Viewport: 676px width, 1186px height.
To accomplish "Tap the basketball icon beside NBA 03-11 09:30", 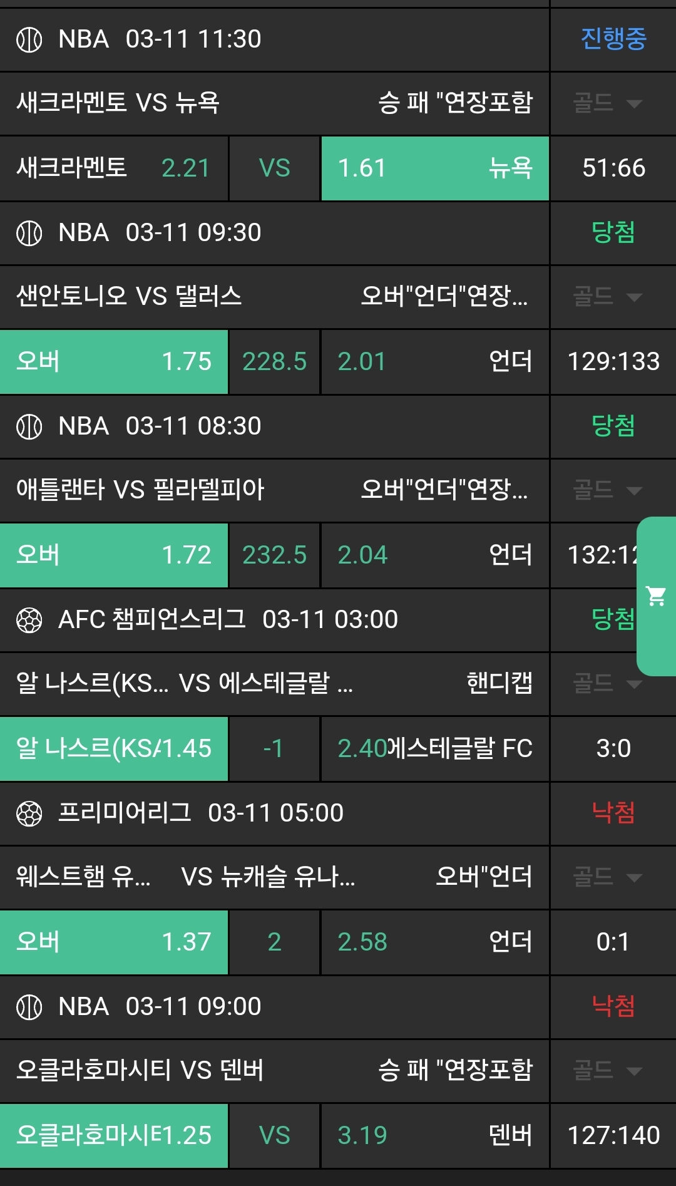I will (x=29, y=233).
